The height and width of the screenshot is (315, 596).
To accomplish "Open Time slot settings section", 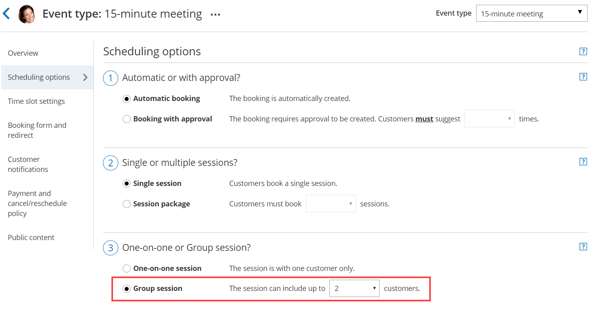I will pyautogui.click(x=36, y=101).
